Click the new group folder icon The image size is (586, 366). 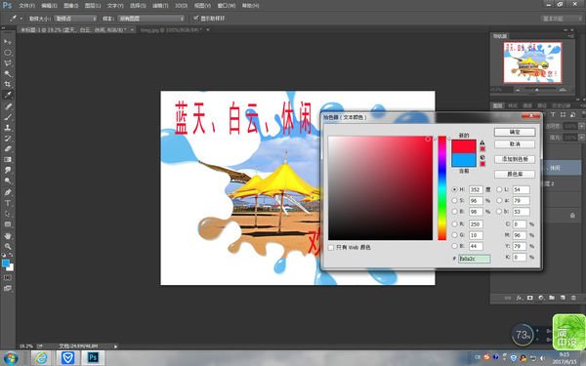(x=552, y=298)
